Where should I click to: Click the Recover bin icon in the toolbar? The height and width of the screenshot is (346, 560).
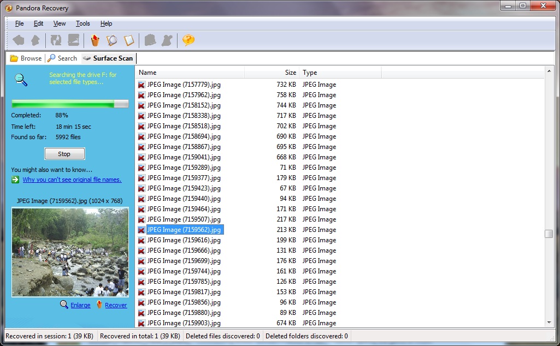coord(95,40)
